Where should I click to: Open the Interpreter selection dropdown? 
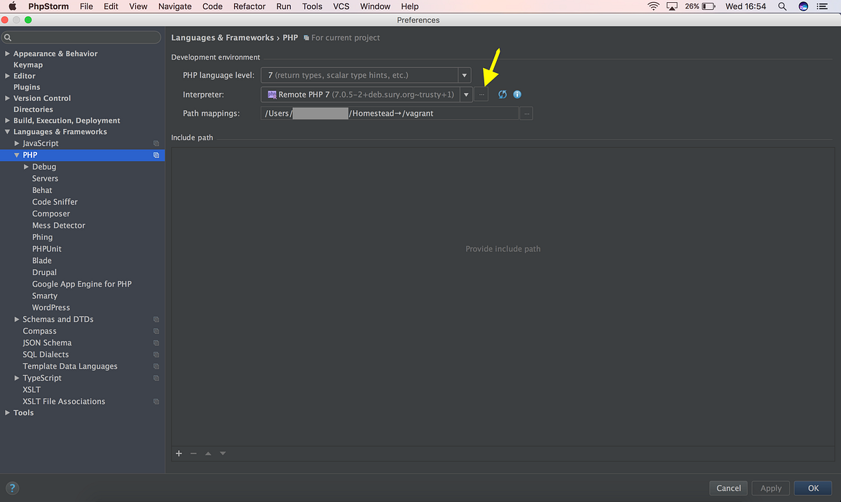(466, 94)
